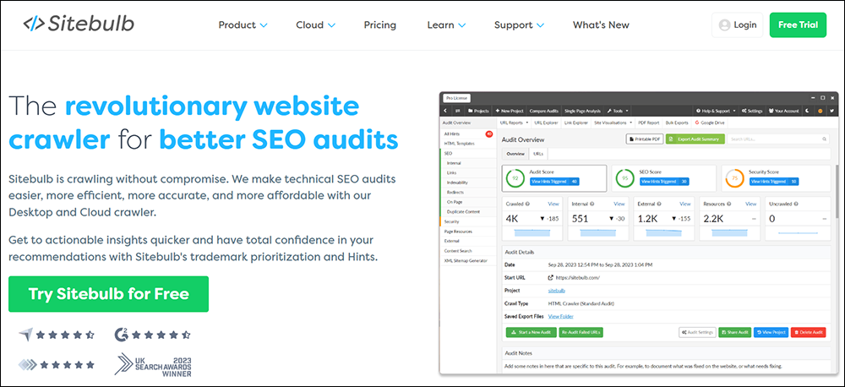Open the Link Explorer tab

tap(576, 123)
